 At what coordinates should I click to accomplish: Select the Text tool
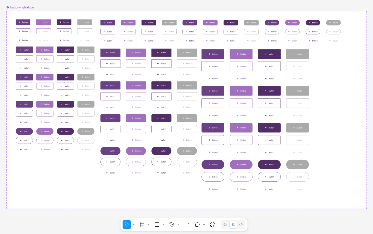pos(187,225)
